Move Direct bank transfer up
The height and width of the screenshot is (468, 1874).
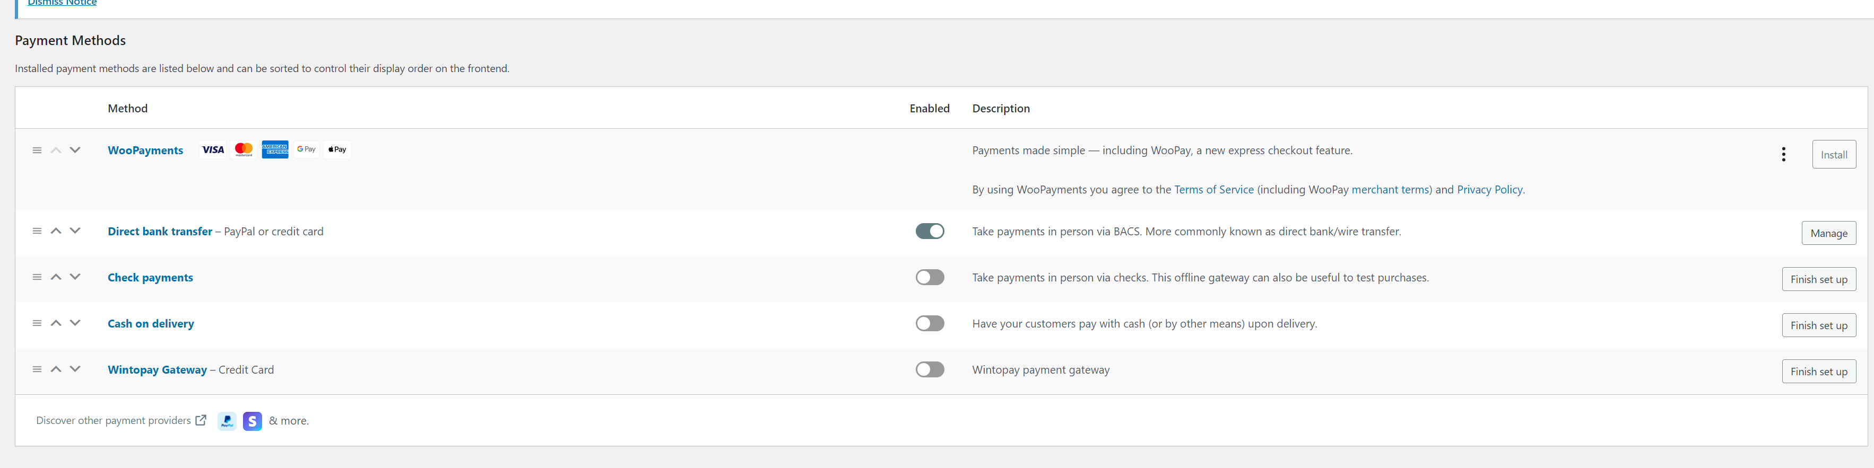point(56,231)
